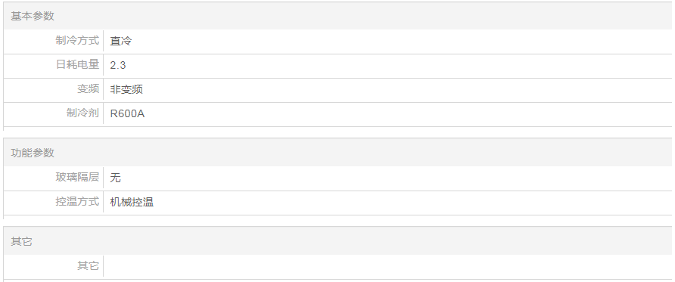Select the 控温方式 label
The image size is (675, 282).
pyautogui.click(x=77, y=201)
